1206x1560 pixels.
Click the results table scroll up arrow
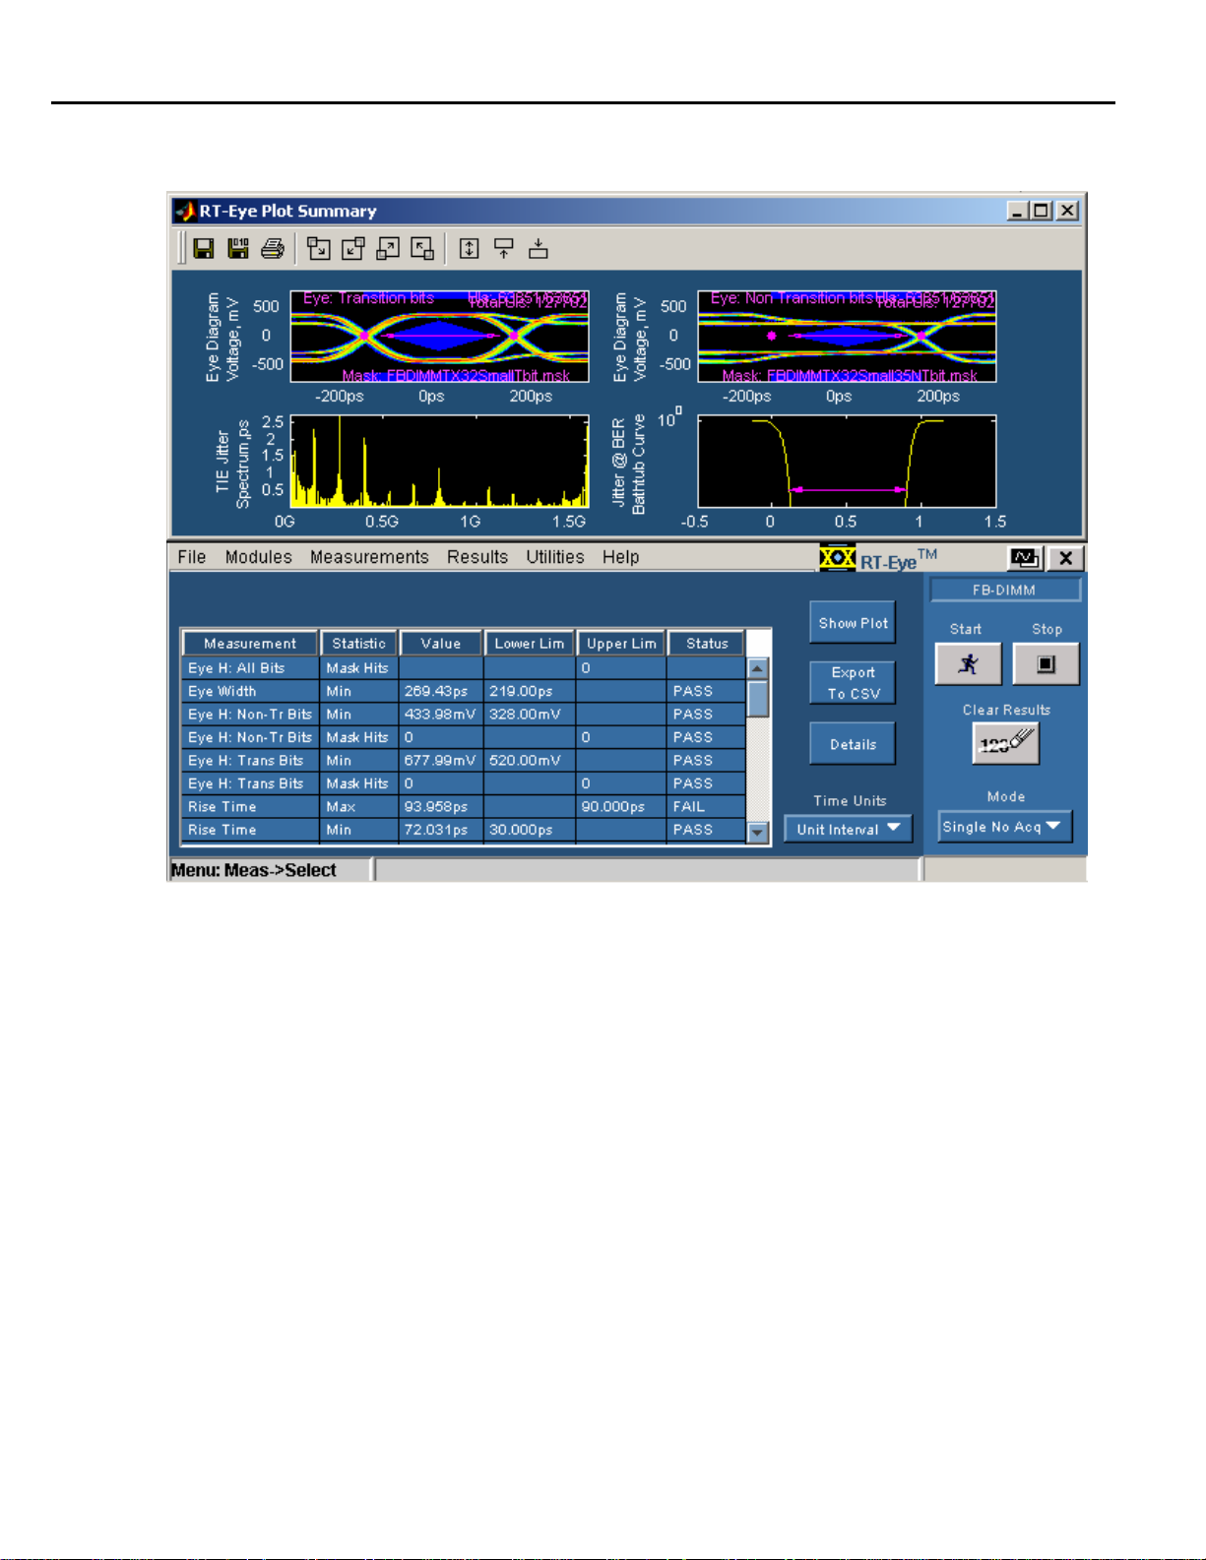pyautogui.click(x=757, y=668)
